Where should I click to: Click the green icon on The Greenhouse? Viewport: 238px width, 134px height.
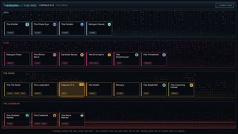pos(137,55)
